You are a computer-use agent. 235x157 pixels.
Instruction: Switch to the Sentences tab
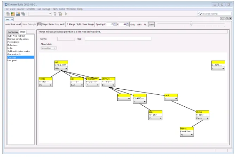point(13,32)
